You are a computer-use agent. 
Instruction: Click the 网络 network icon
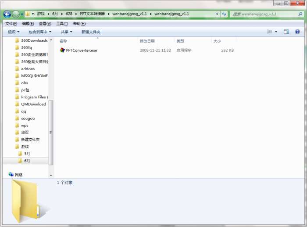click(x=11, y=174)
